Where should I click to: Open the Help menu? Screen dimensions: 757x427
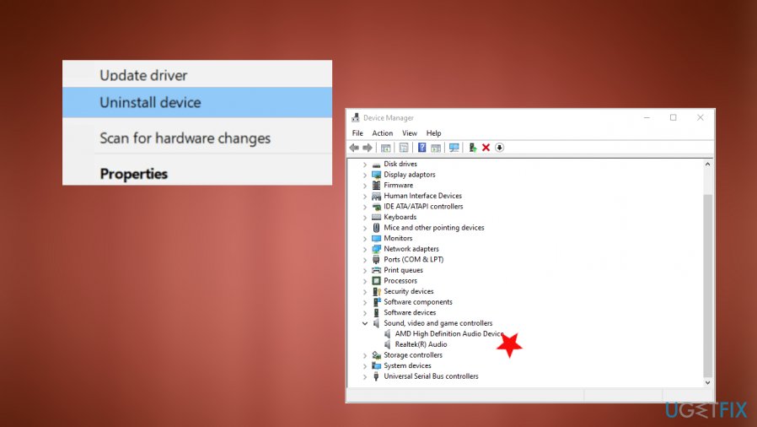pyautogui.click(x=433, y=133)
